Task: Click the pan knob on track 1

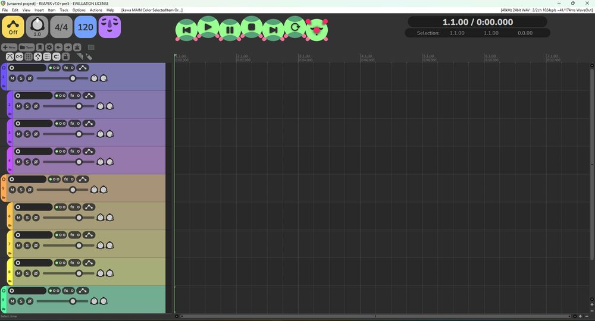Action: pyautogui.click(x=94, y=78)
